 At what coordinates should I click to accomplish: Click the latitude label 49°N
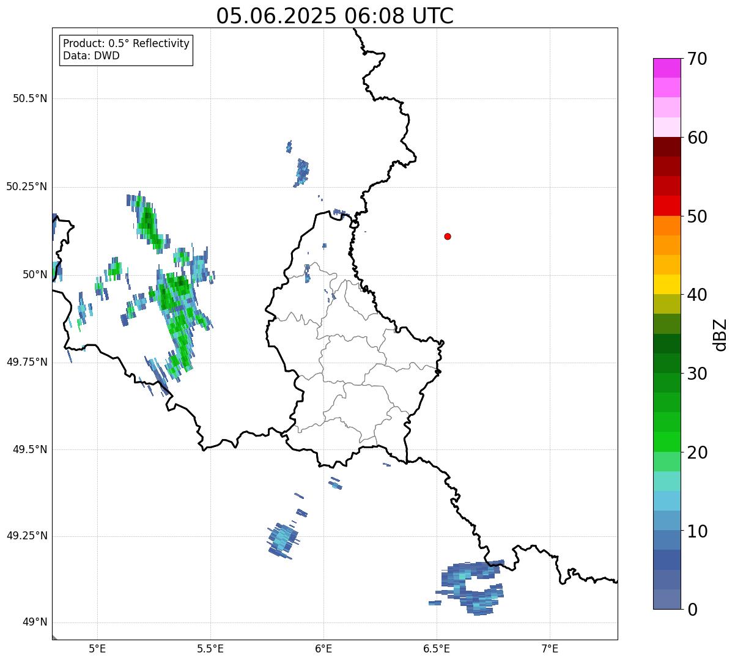pyautogui.click(x=35, y=622)
